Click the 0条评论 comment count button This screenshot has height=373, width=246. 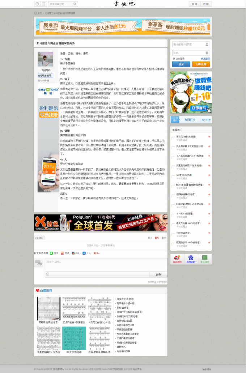(x=39, y=238)
